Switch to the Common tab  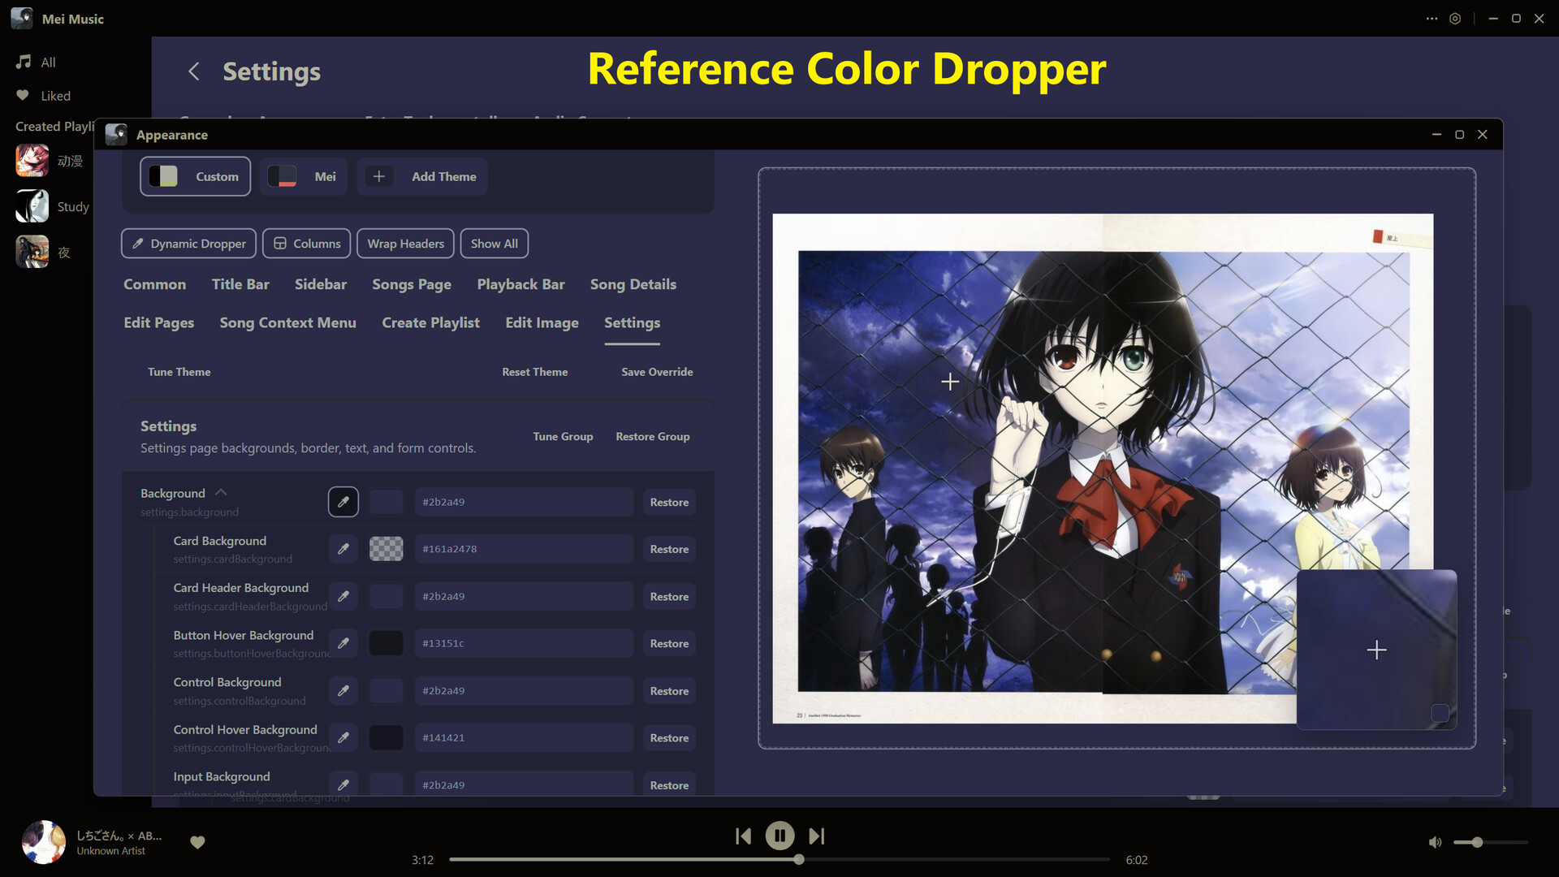(154, 284)
